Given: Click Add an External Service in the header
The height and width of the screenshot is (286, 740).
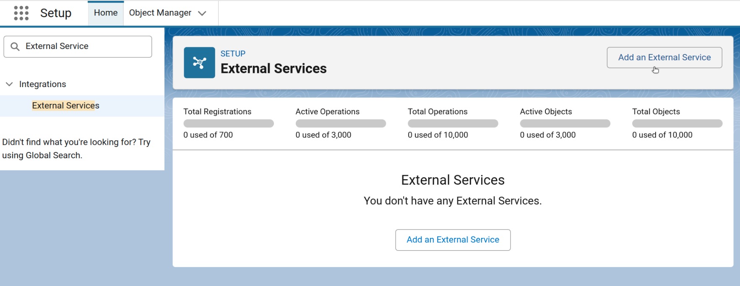Looking at the screenshot, I should [664, 57].
